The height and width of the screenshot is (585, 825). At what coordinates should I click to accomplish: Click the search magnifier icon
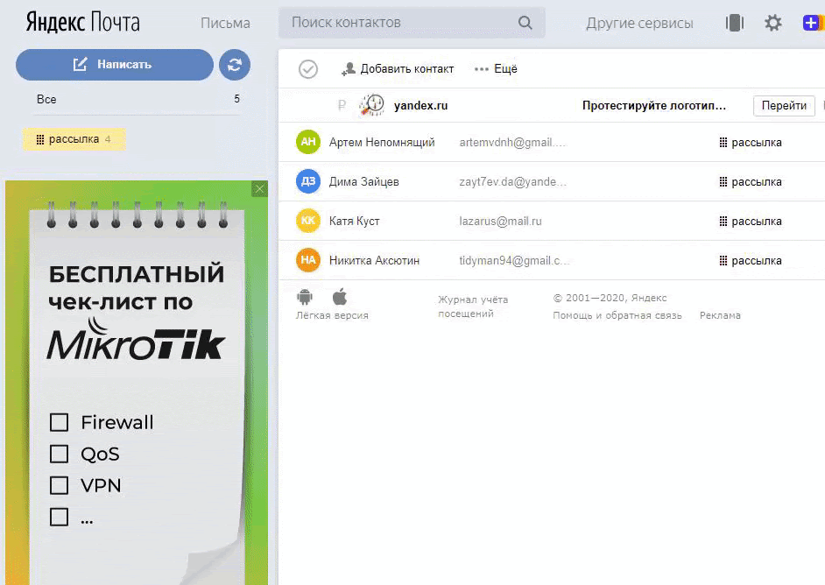[x=525, y=23]
